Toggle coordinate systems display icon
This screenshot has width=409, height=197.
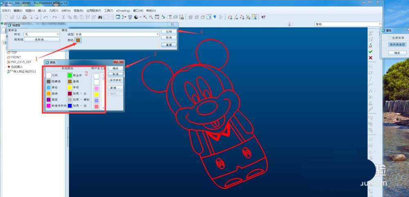coord(248,17)
